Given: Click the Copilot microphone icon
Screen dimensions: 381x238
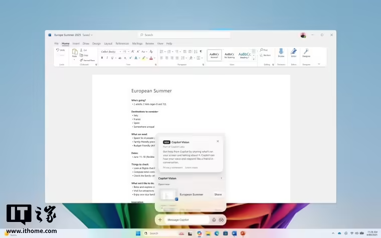Looking at the screenshot, I should pyautogui.click(x=214, y=220).
